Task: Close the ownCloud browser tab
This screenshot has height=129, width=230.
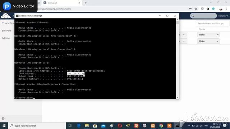Action: 79,3
